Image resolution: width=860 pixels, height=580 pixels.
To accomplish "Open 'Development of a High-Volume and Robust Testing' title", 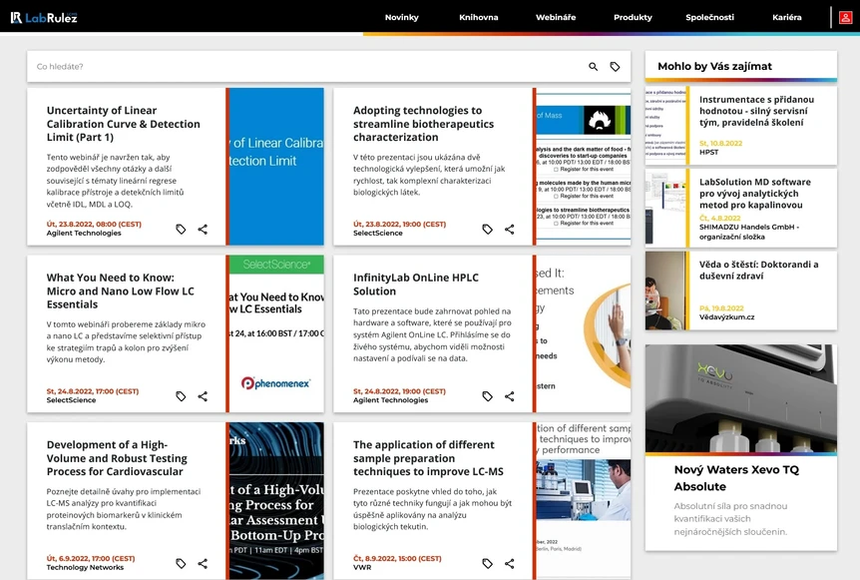I will (117, 458).
